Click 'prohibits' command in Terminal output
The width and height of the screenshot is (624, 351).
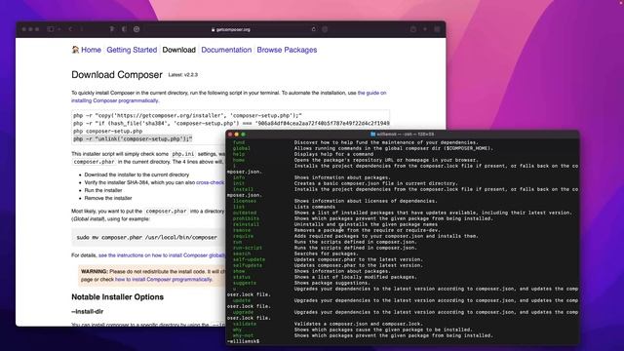point(246,218)
